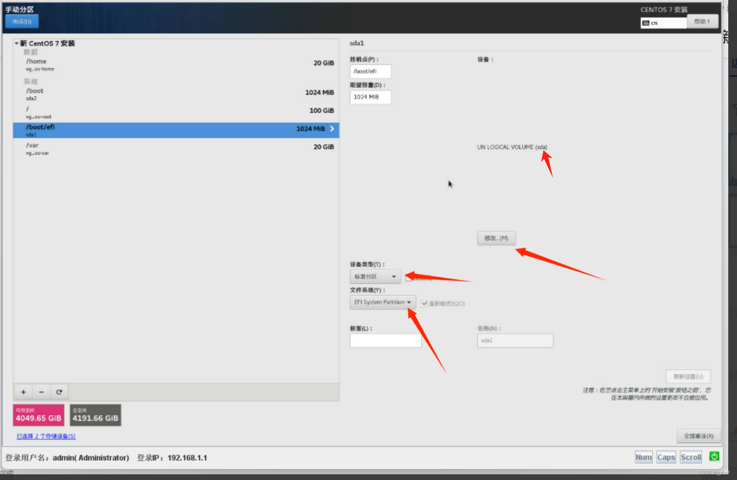Click the green power icon in status bar
Image resolution: width=737 pixels, height=480 pixels.
[x=714, y=456]
